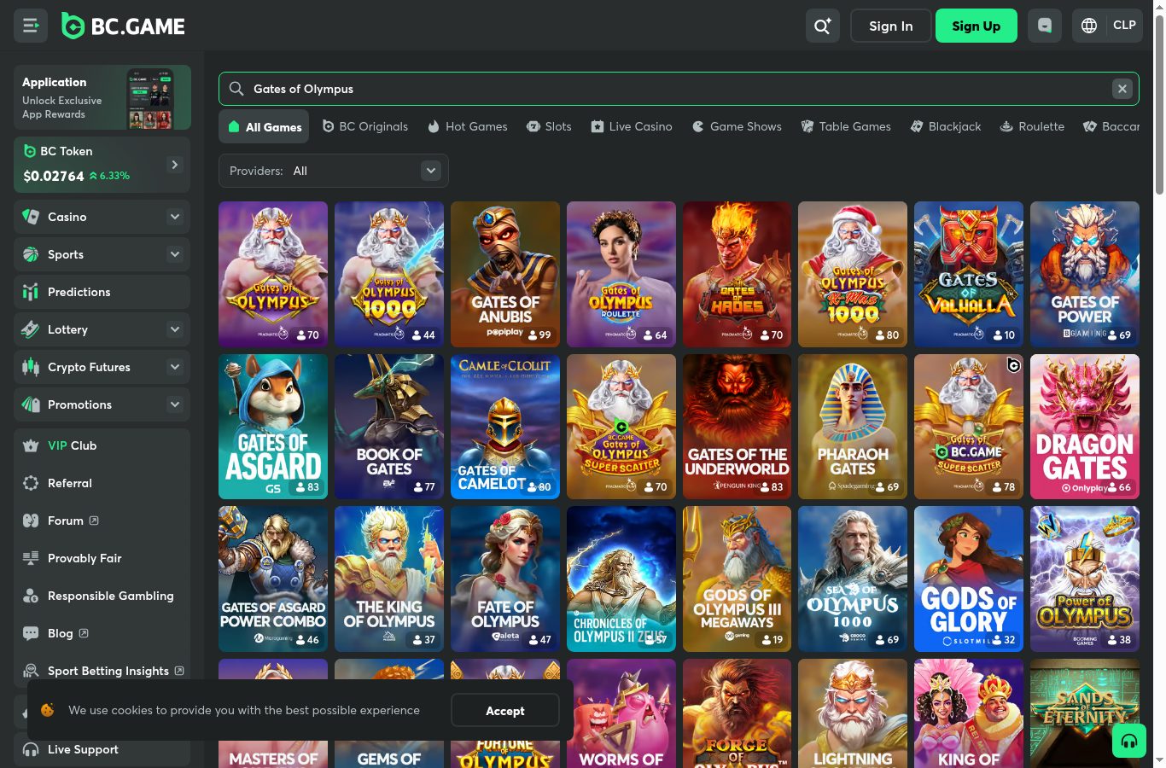
Task: Select the Slots tab
Action: click(549, 126)
